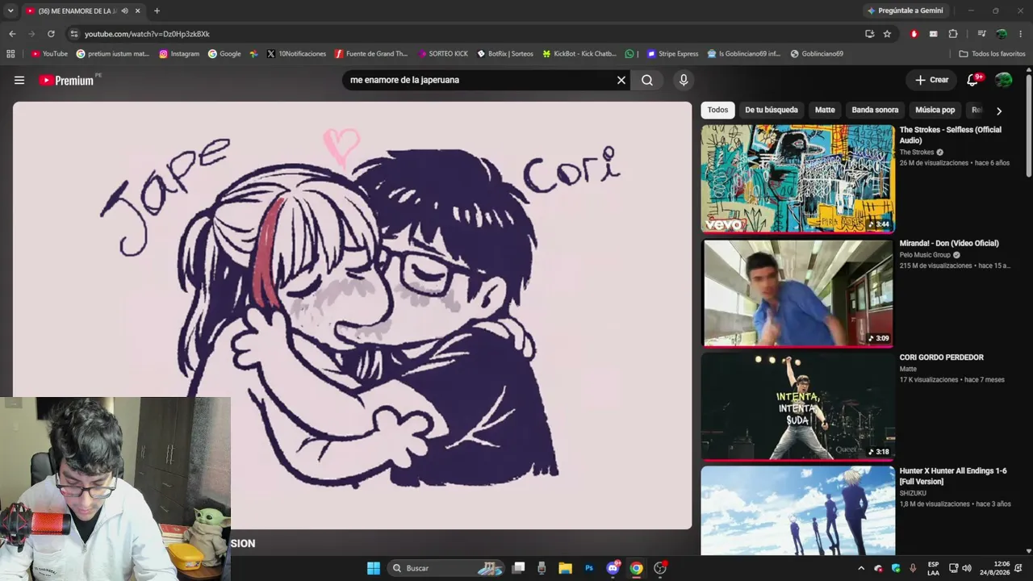
Task: Clear the search query with X icon
Action: coord(621,80)
